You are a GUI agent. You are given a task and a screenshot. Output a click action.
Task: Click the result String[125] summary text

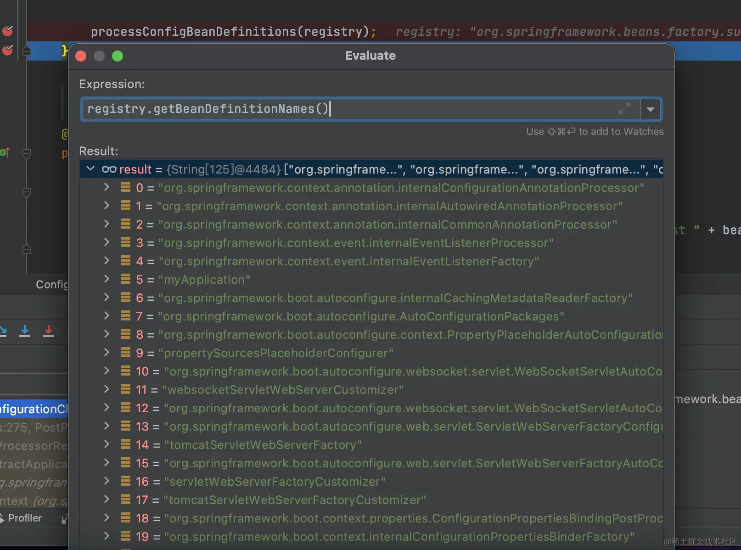point(224,169)
